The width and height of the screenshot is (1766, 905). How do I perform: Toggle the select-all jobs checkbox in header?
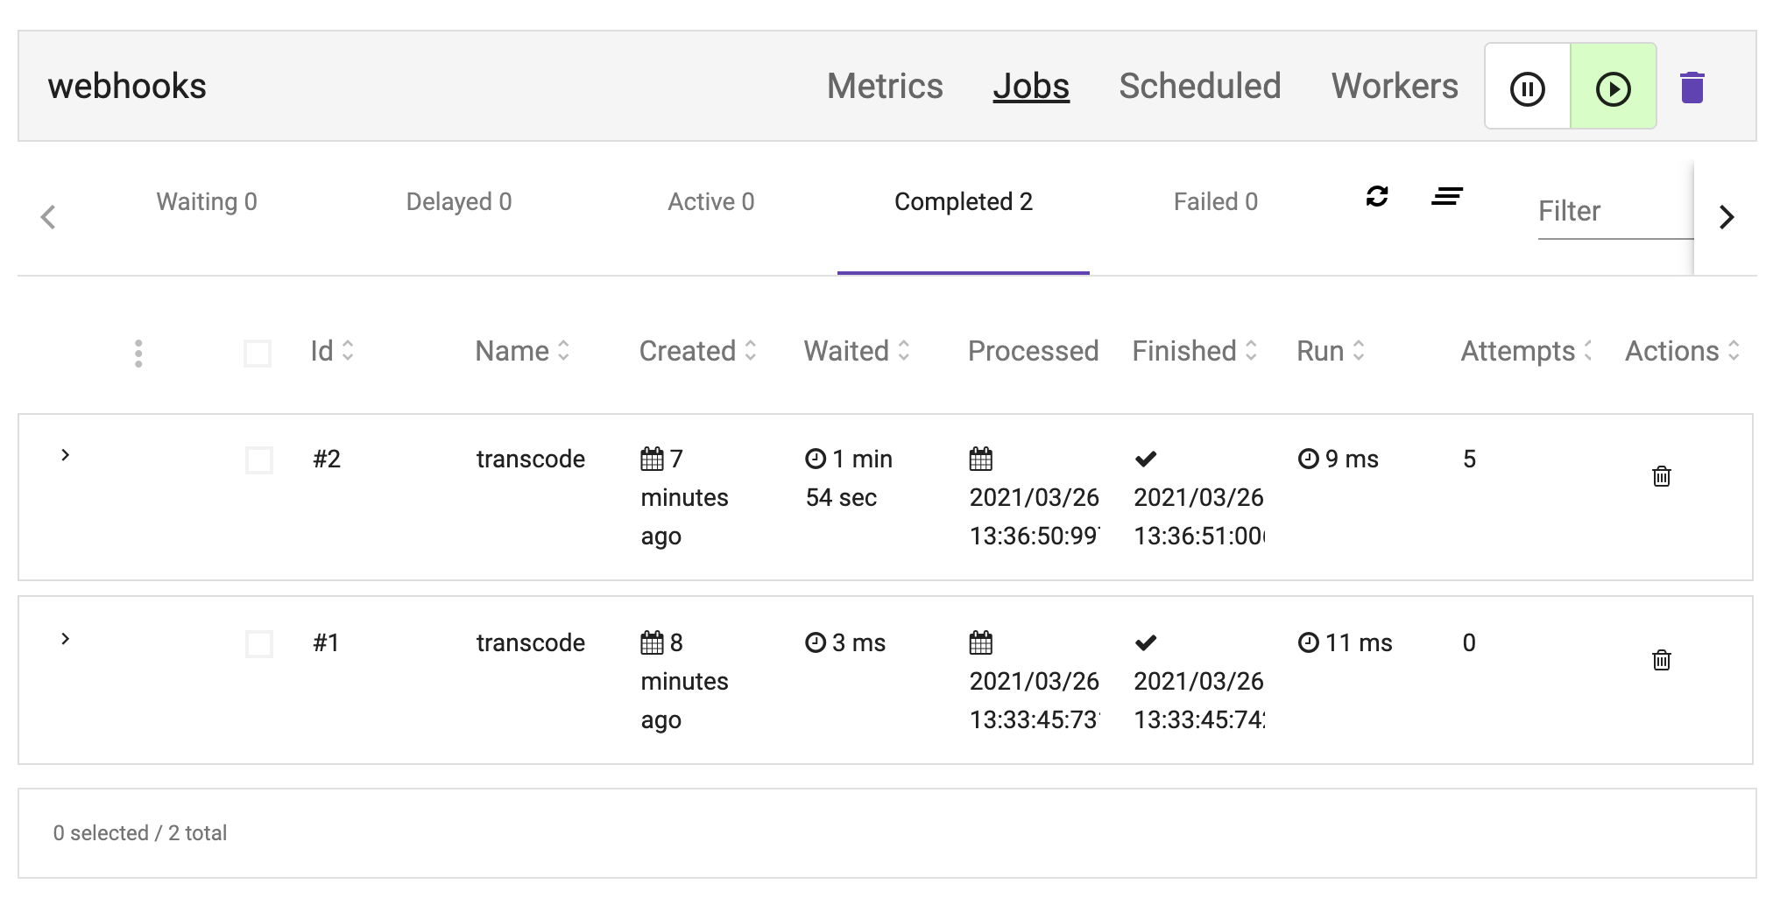(258, 354)
